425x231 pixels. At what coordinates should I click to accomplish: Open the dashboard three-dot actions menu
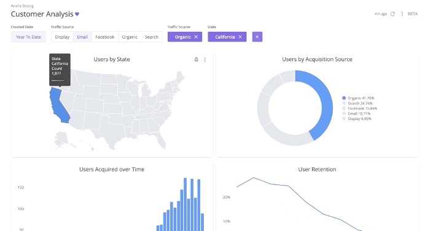coord(402,14)
